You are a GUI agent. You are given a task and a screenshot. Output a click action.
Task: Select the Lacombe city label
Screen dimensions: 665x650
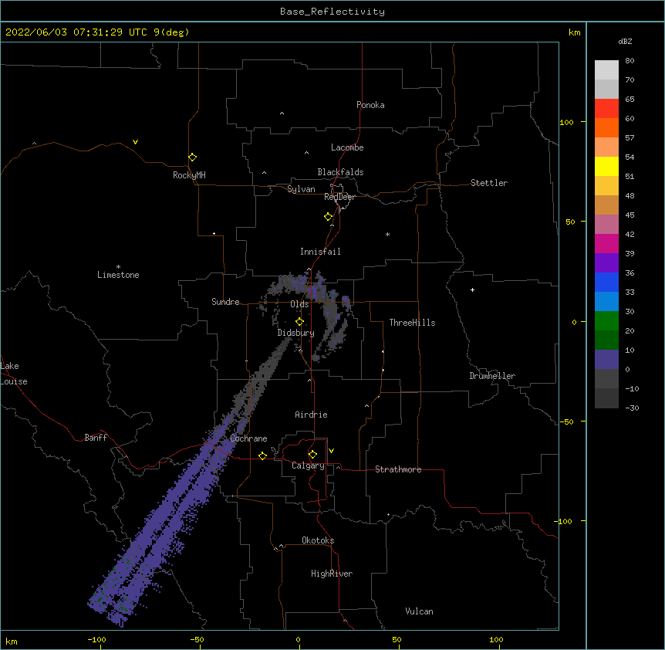(x=347, y=147)
